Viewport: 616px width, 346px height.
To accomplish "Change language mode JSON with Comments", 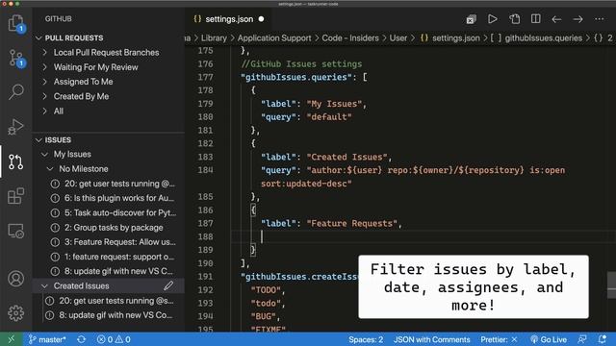I will click(x=432, y=339).
